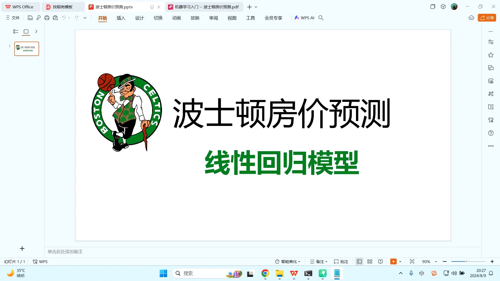Click the Share (分享) button
The height and width of the screenshot is (281, 500).
(x=487, y=18)
